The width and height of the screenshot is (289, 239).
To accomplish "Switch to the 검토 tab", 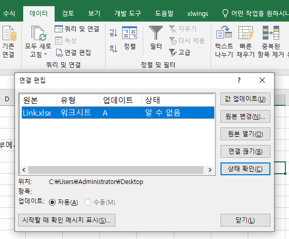I will coord(68,13).
